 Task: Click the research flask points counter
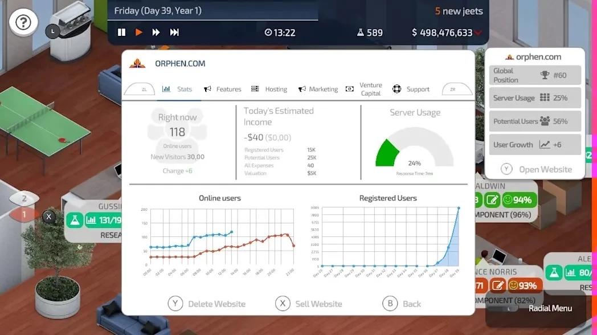(x=370, y=32)
